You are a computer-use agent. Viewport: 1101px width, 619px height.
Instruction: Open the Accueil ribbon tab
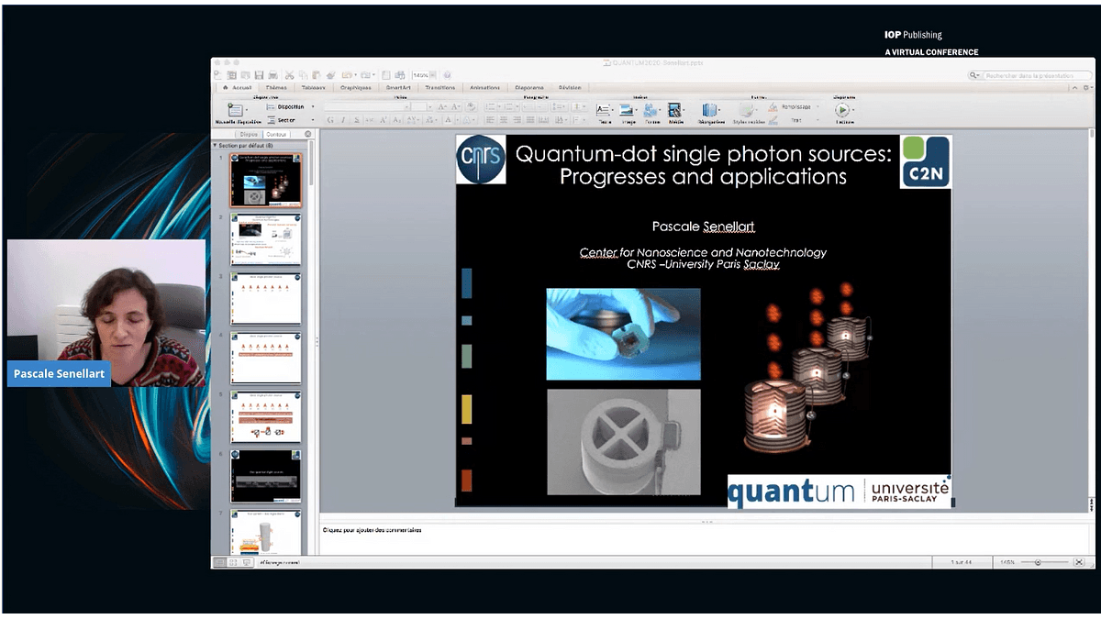pyautogui.click(x=237, y=88)
